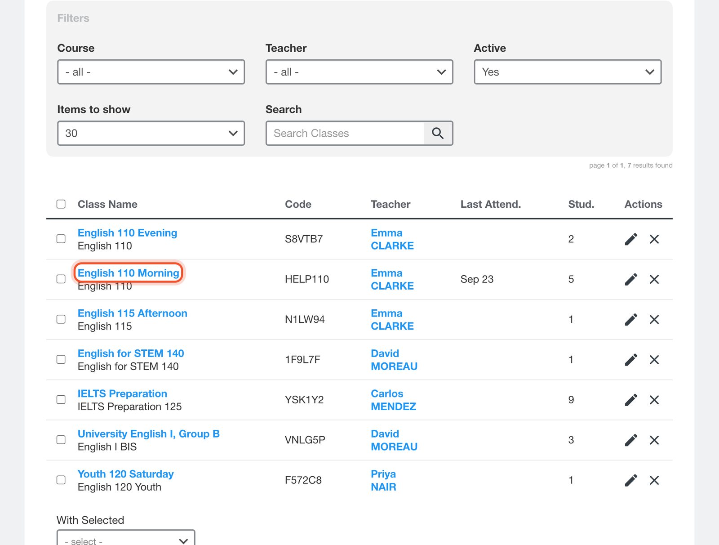Edit the Youth 120 Saturday class
This screenshot has width=719, height=545.
click(631, 480)
